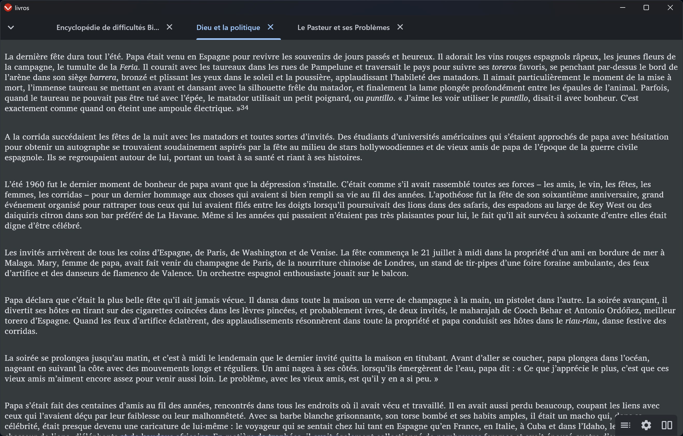Expand the chevron dropdown left of tabs
This screenshot has height=436, width=683.
point(11,27)
